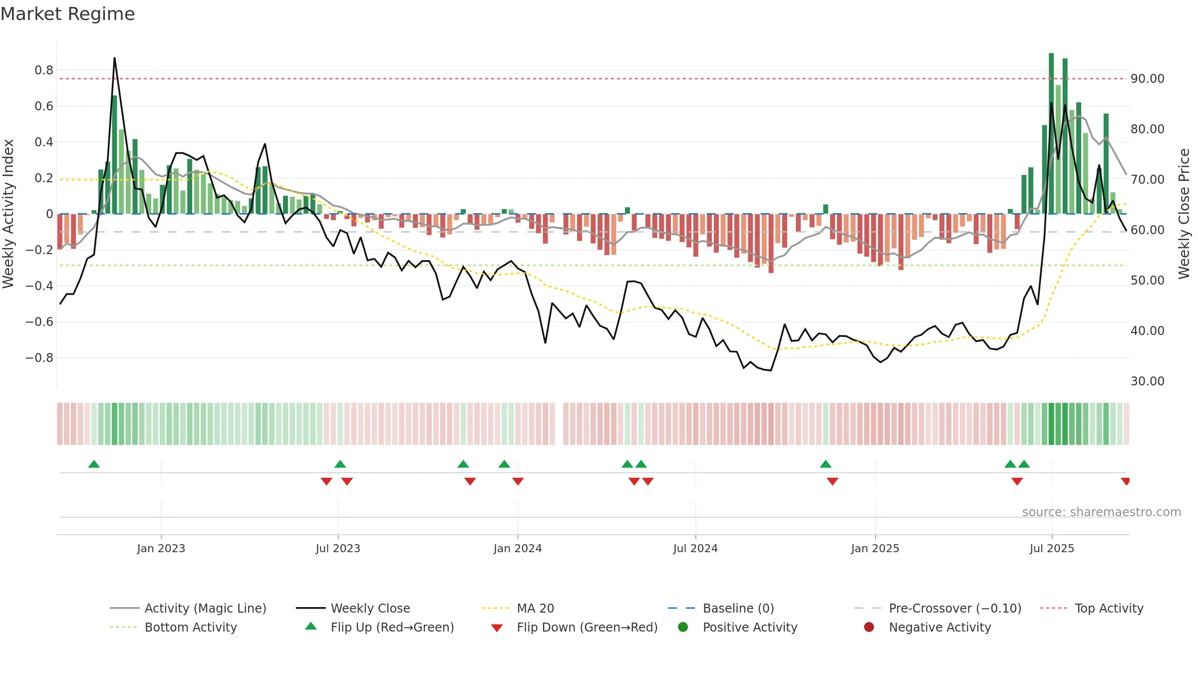Click the Jul 2023 axis label
Viewport: 1198px width, 674px height.
338,549
